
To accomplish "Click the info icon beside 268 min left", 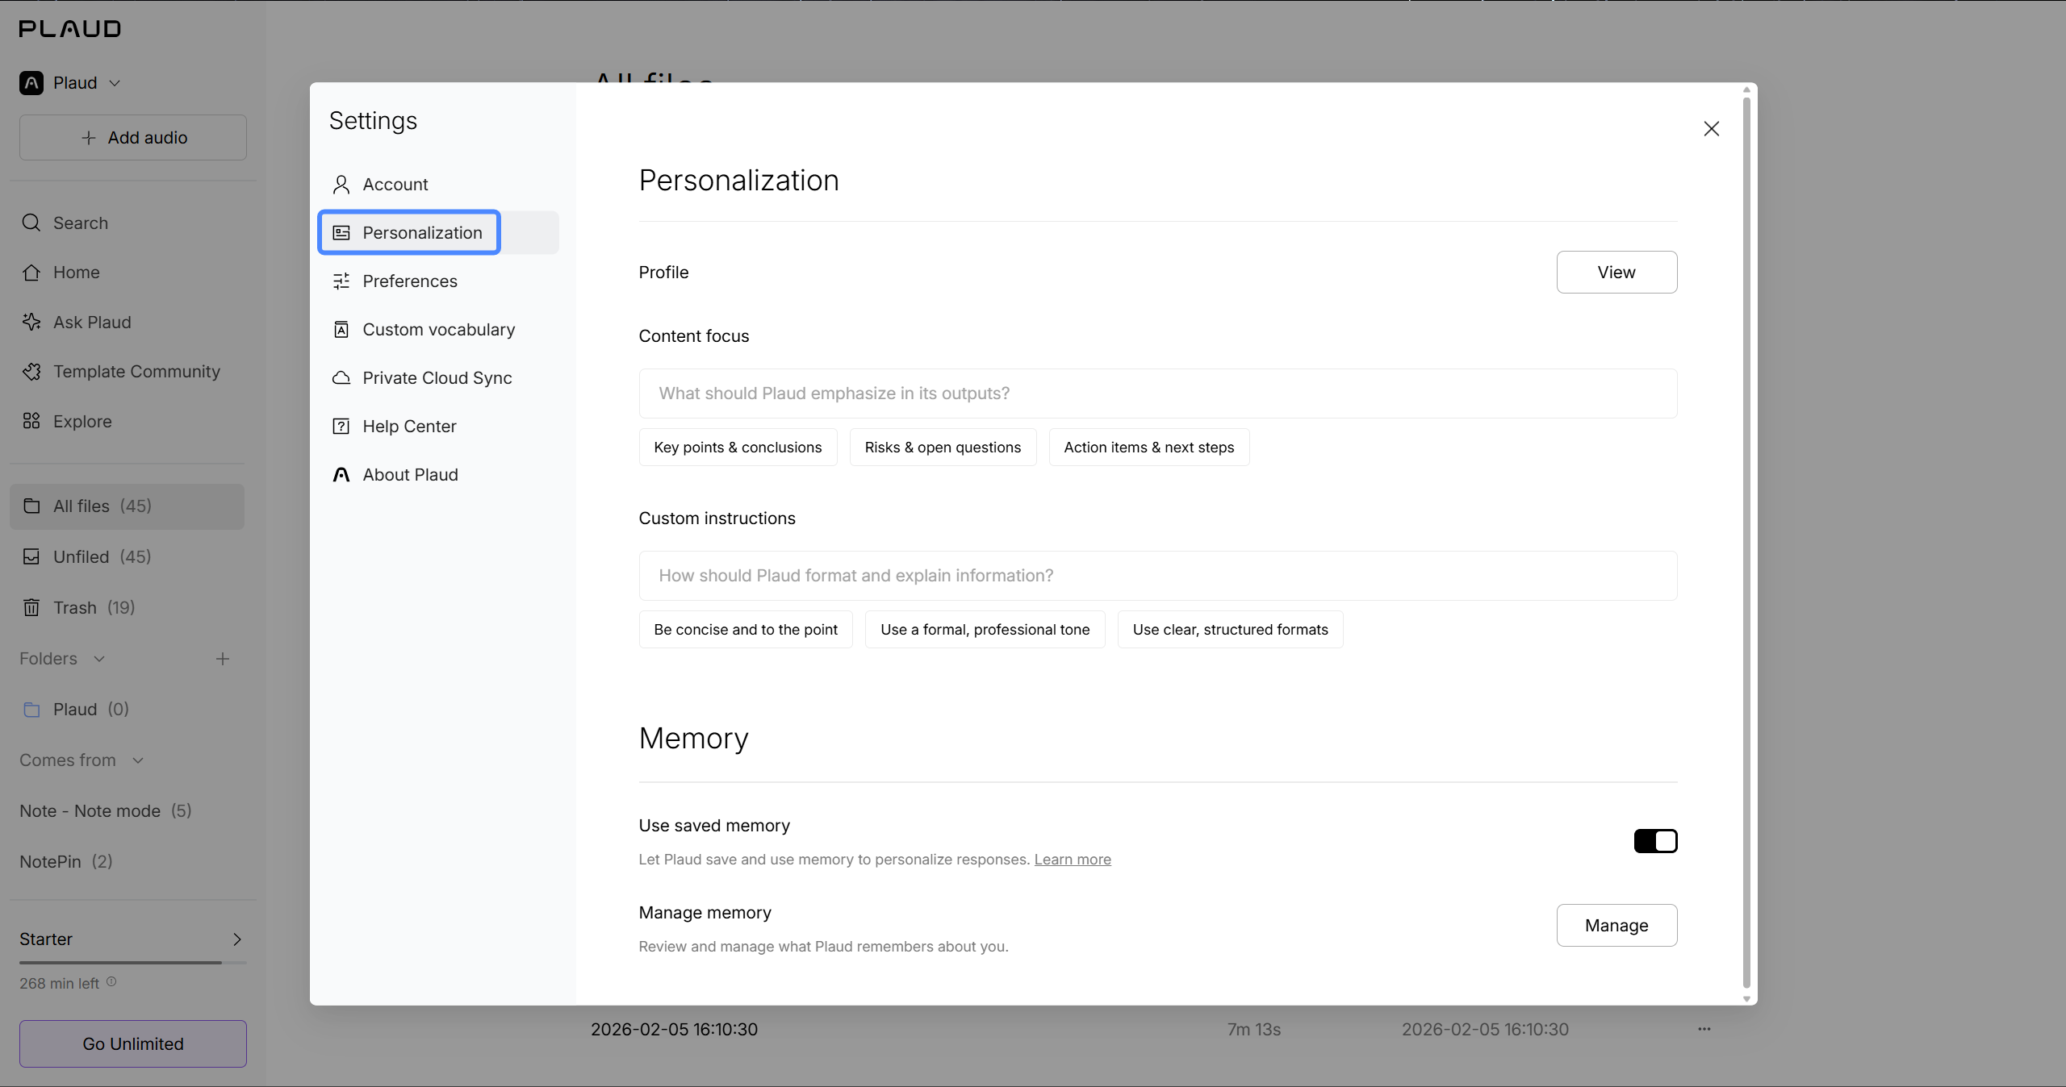I will pos(111,982).
